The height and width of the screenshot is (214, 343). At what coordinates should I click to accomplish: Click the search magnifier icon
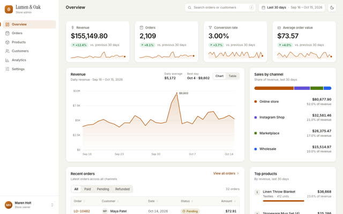[x=190, y=7]
